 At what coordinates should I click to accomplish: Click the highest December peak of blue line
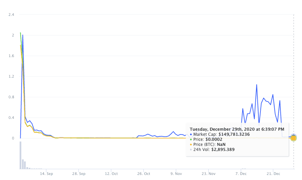[x=257, y=85]
